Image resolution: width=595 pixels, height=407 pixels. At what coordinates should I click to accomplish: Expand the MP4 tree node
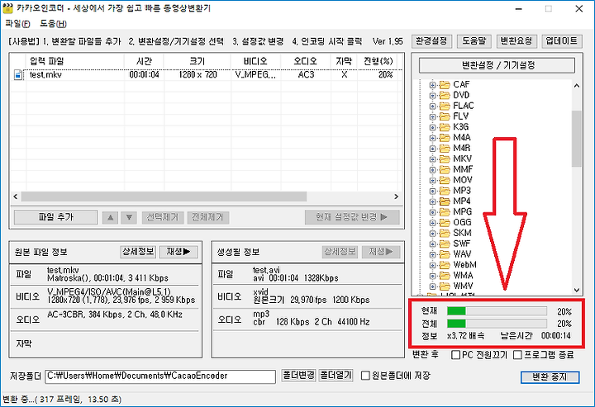432,201
